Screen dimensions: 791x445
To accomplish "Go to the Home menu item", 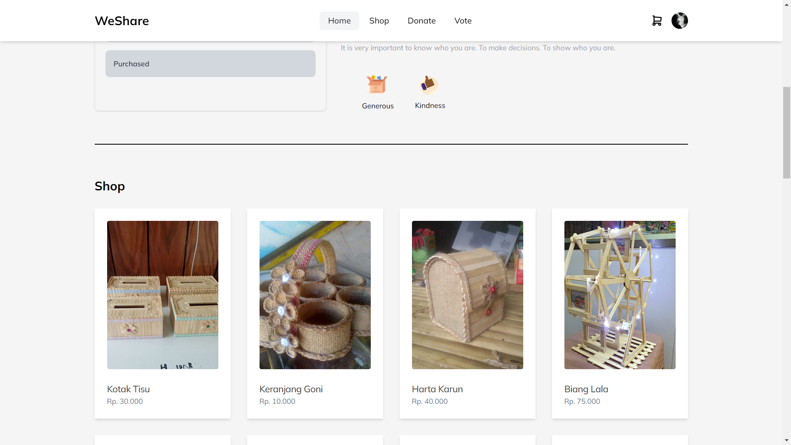I will (339, 21).
